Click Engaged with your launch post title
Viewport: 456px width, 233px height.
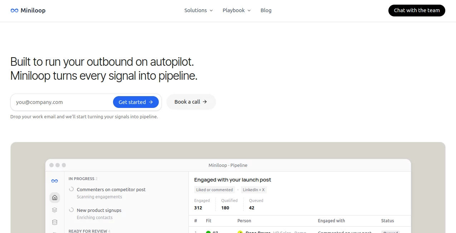tap(232, 180)
